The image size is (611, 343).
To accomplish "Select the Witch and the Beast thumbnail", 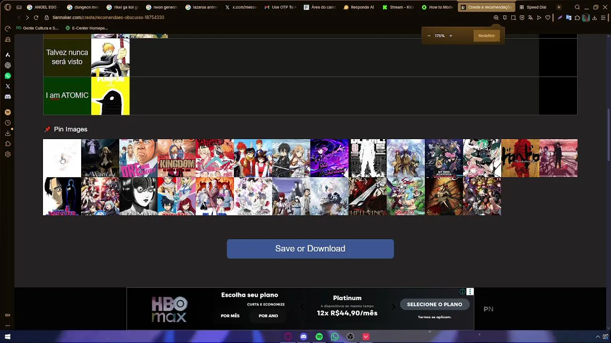I will tap(100, 158).
